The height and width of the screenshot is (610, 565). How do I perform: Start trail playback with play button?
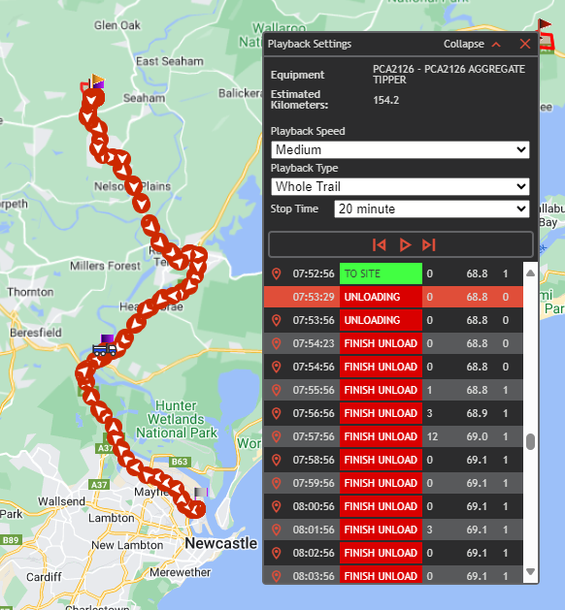405,245
